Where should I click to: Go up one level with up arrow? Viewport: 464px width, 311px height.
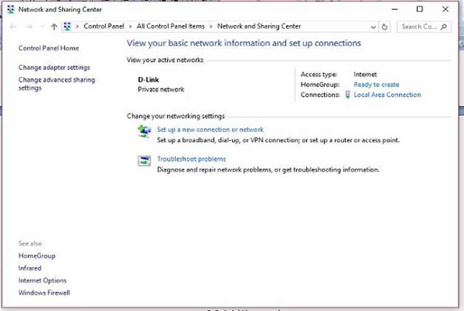tap(54, 27)
